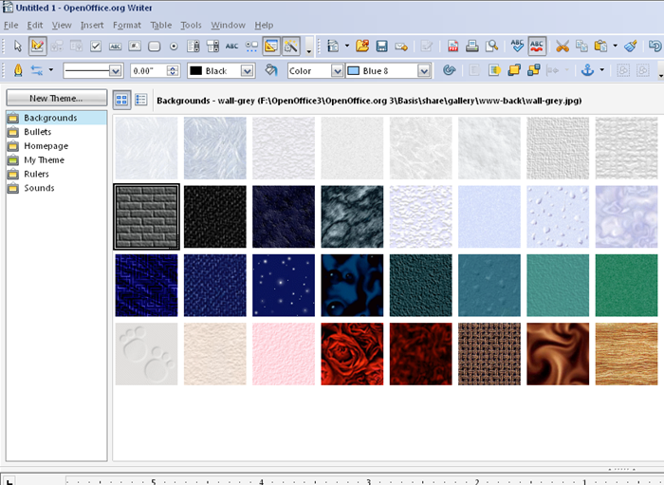Select the red roses background thumbnail
Viewport: 664px width, 485px height.
click(352, 354)
